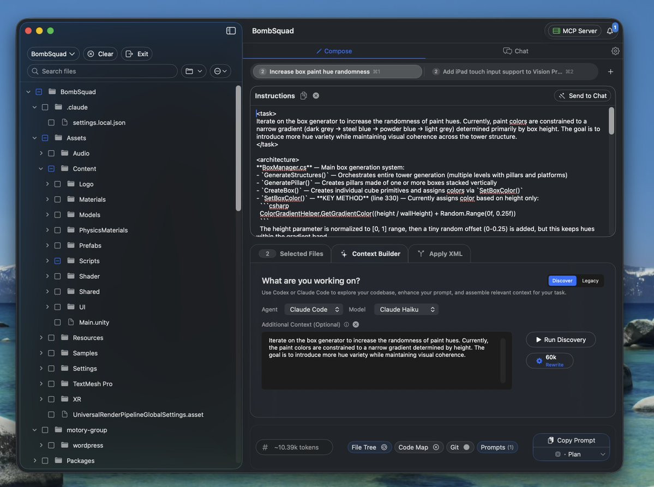
Task: Add a new compose tab with plus icon
Action: click(x=610, y=72)
